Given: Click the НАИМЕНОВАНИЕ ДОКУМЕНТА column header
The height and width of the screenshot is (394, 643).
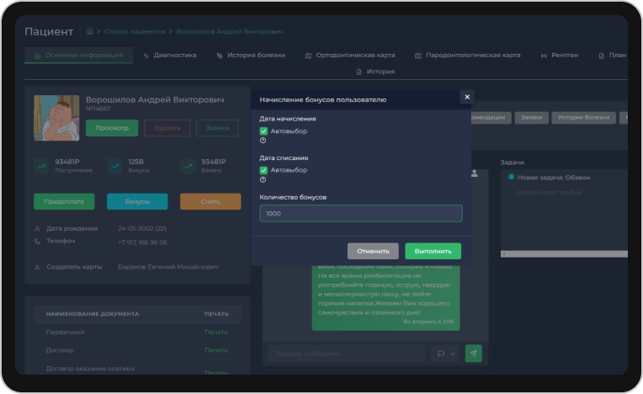Looking at the screenshot, I should pyautogui.click(x=93, y=314).
